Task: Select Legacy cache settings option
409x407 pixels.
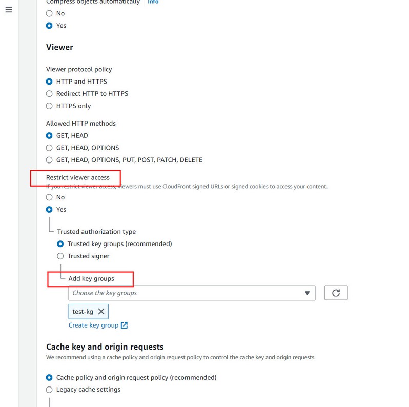Action: click(x=49, y=390)
